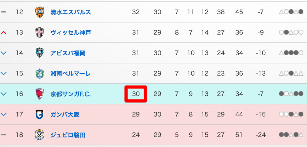
Task: Click the Gamba Osaka club crest icon
Action: click(x=40, y=115)
